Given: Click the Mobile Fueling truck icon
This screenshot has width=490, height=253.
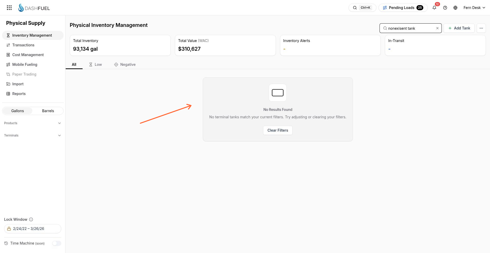Looking at the screenshot, I should 8,65.
